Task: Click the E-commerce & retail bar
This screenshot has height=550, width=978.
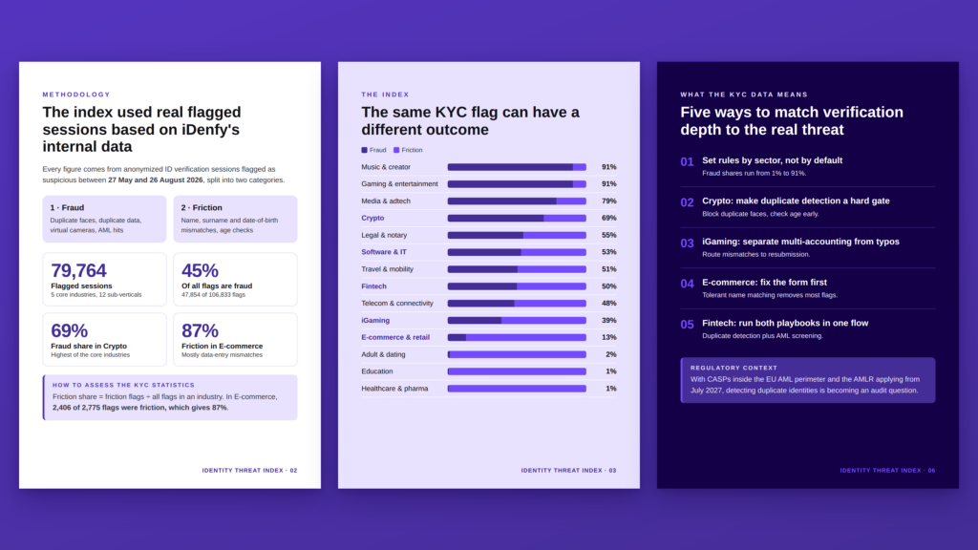Action: (x=517, y=337)
